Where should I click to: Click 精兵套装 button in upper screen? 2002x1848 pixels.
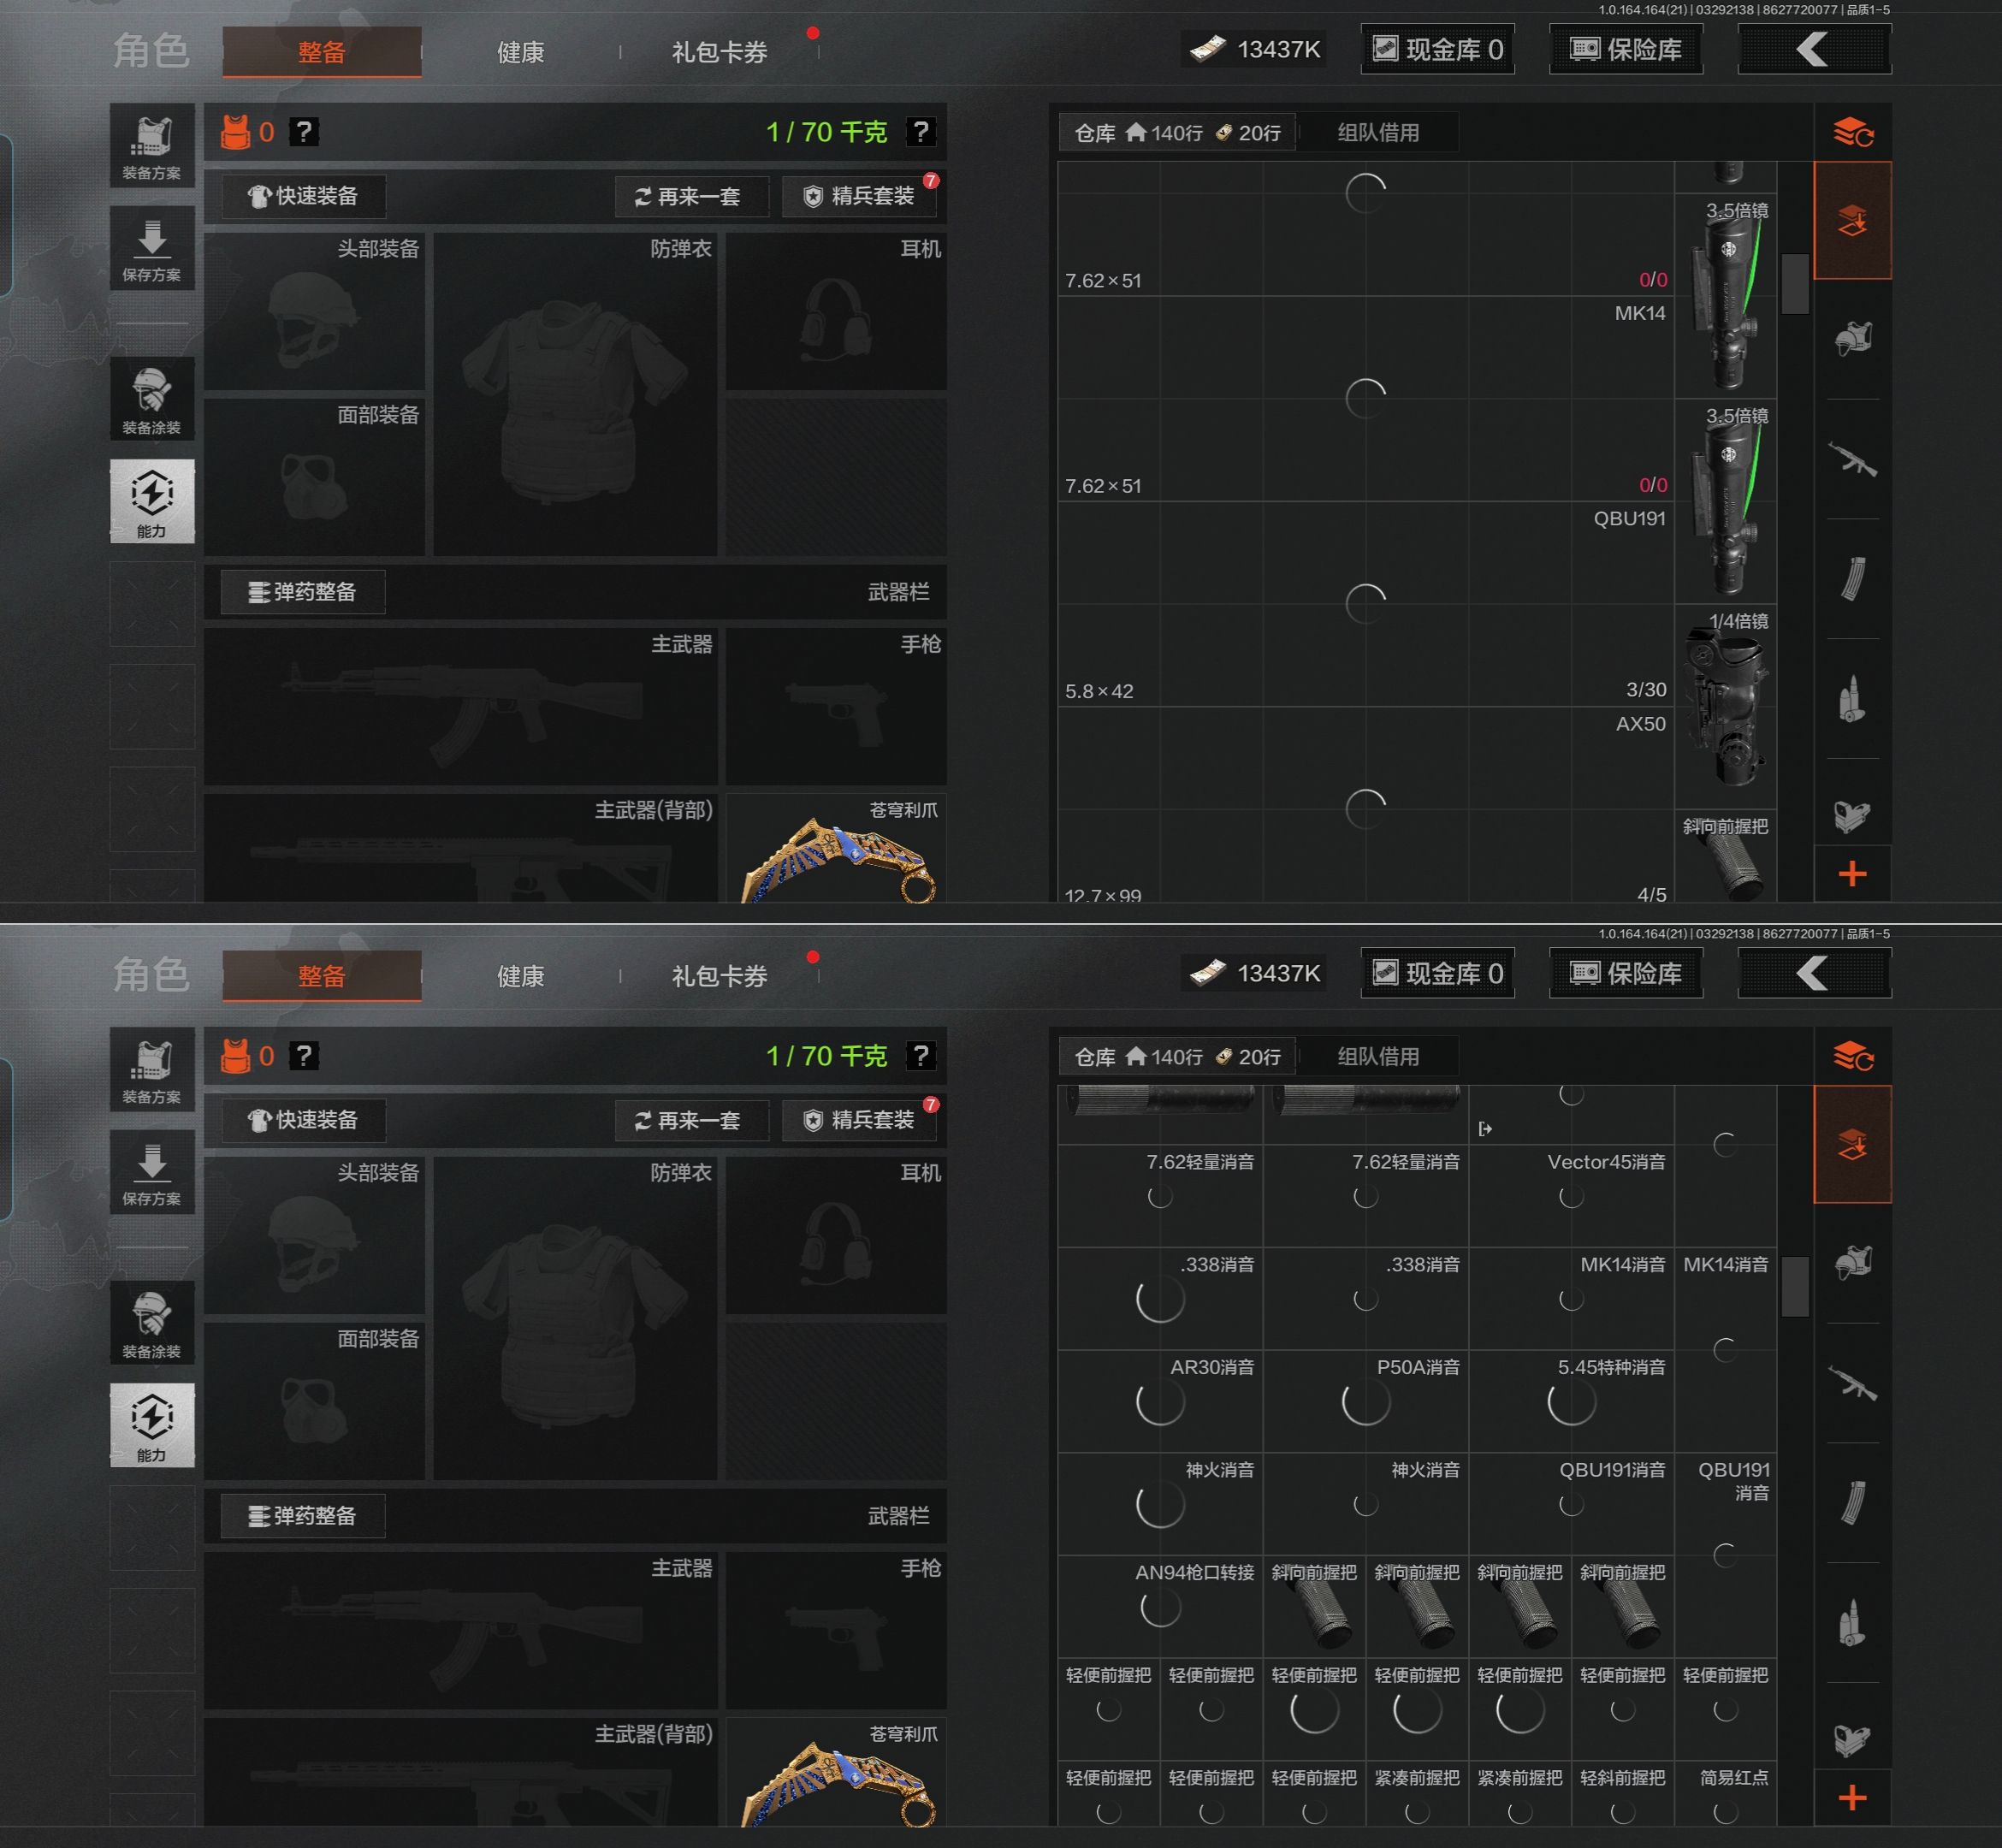[x=860, y=196]
